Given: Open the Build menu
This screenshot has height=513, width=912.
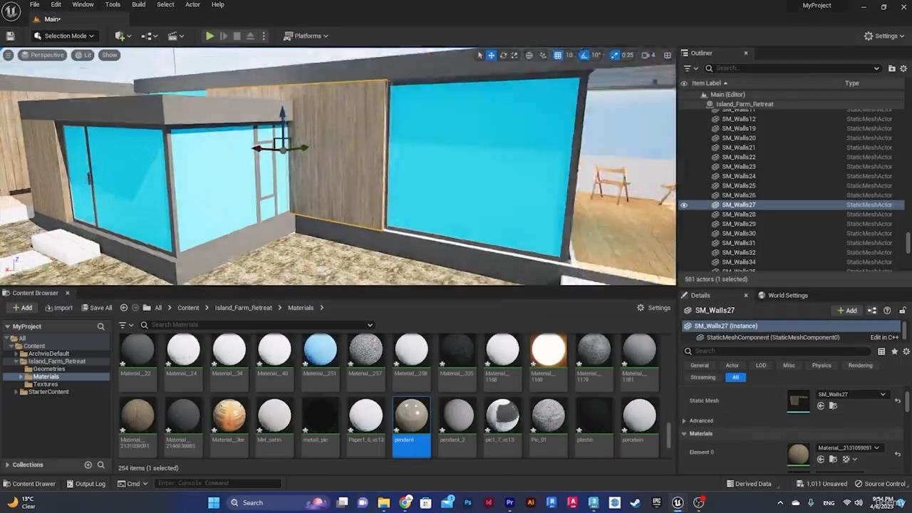Looking at the screenshot, I should (x=138, y=4).
